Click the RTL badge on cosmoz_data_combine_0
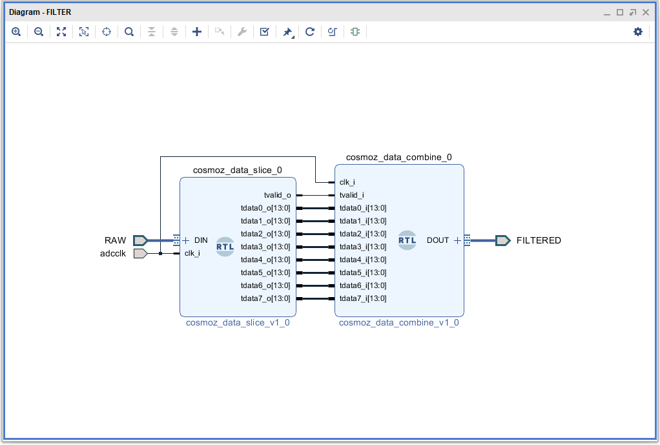Screen dimensions: 660x445 pyautogui.click(x=407, y=240)
